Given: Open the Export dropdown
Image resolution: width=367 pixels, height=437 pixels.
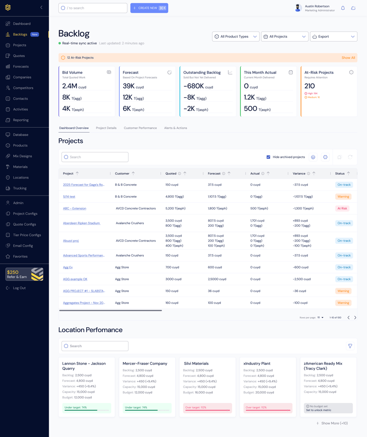Looking at the screenshot, I should (x=334, y=37).
